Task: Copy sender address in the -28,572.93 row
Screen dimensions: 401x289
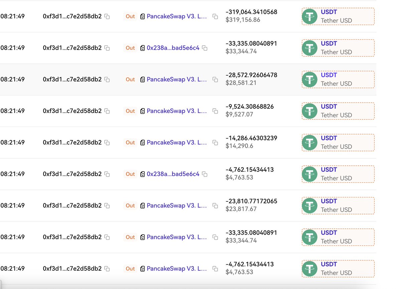Action: [x=107, y=79]
